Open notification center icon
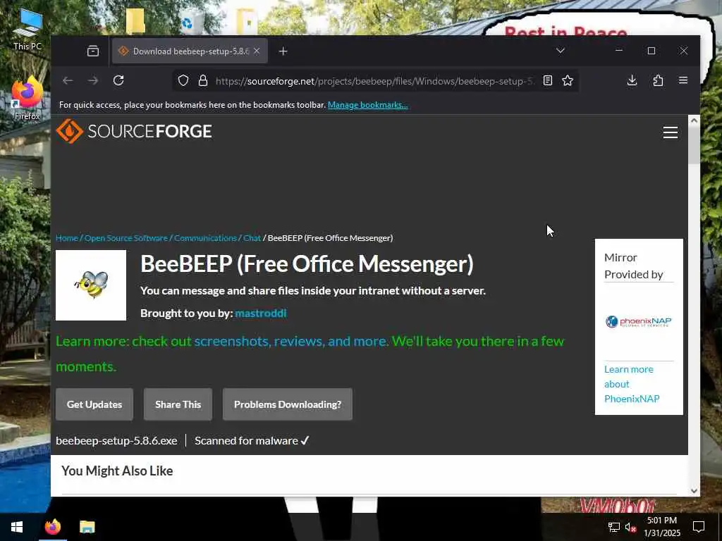 699,527
